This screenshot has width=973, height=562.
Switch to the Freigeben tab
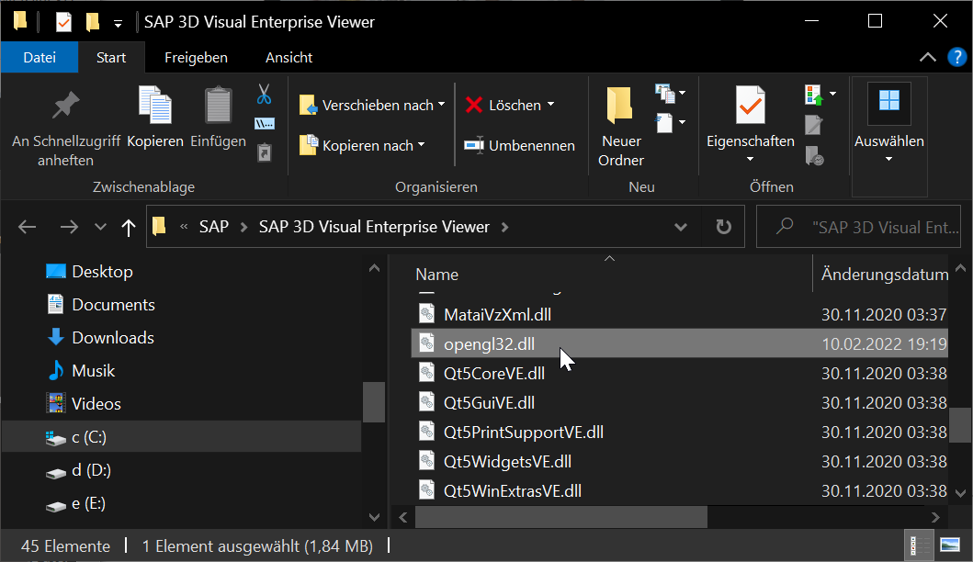tap(196, 57)
